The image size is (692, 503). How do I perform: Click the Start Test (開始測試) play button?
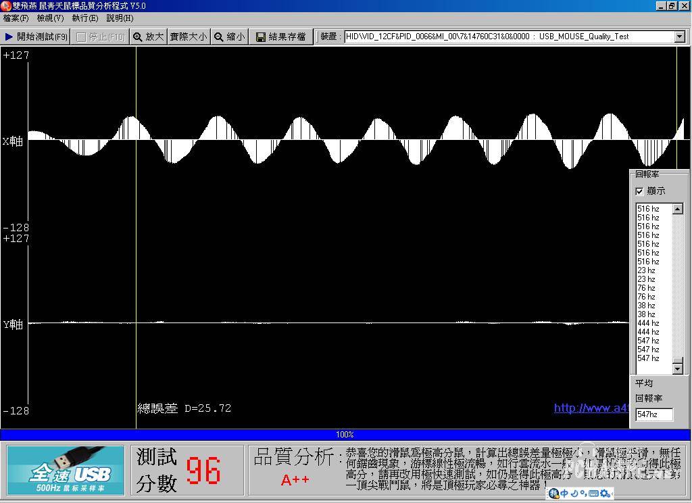point(9,37)
